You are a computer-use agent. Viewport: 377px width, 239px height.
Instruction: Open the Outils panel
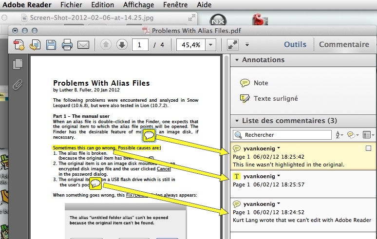click(x=295, y=44)
